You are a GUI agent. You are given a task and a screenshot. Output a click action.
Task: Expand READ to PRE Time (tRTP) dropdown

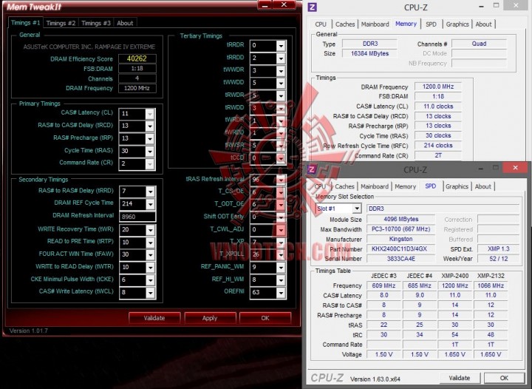coord(150,243)
